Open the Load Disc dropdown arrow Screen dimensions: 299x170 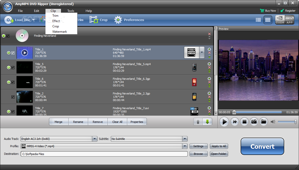coord(33,20)
